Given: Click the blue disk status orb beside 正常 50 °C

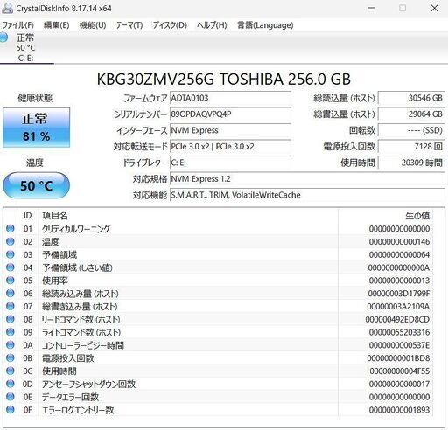Looking at the screenshot, I should pyautogui.click(x=3, y=38).
